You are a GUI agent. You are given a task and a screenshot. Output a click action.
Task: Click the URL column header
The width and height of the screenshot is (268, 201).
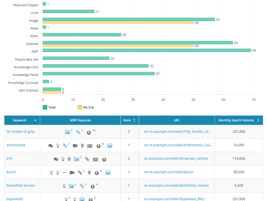(176, 120)
